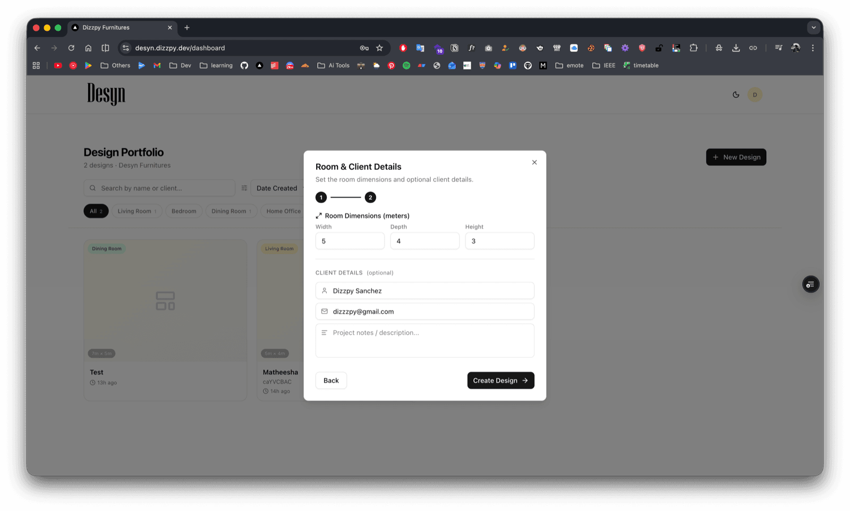850x511 pixels.
Task: Open the Extensions puzzle icon
Action: [x=693, y=48]
